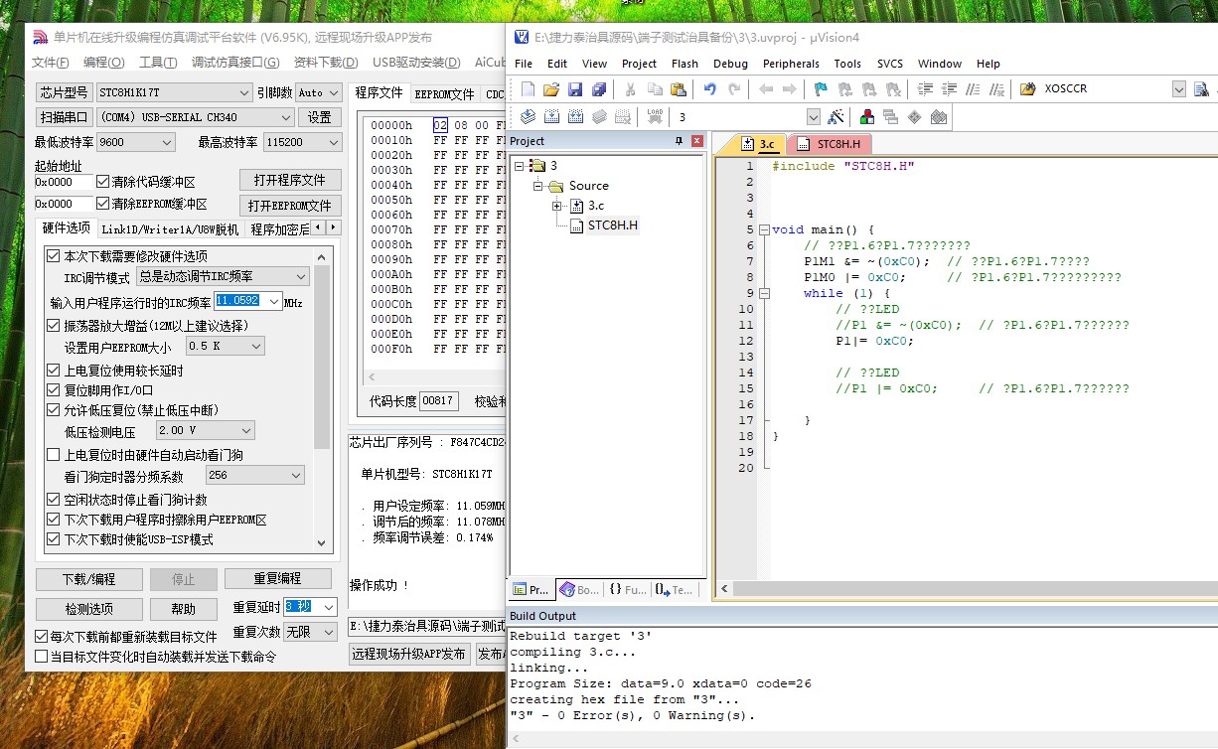This screenshot has width=1218, height=749.
Task: Undo the last edit in µVision
Action: click(x=709, y=89)
